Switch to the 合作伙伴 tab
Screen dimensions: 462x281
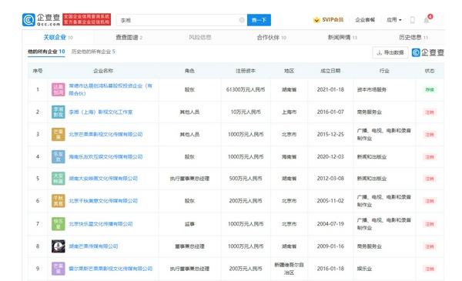pos(271,38)
